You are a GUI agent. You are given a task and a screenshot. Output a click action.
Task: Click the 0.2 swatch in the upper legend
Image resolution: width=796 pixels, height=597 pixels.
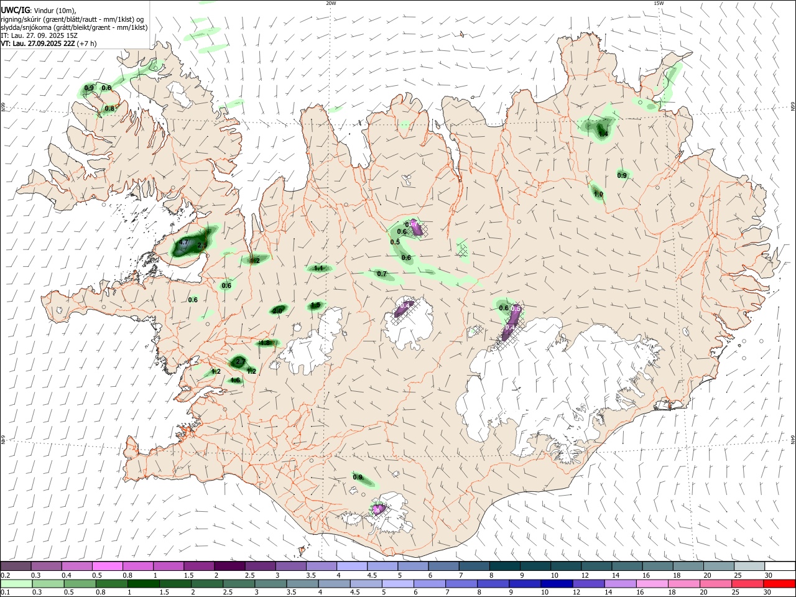pos(16,567)
